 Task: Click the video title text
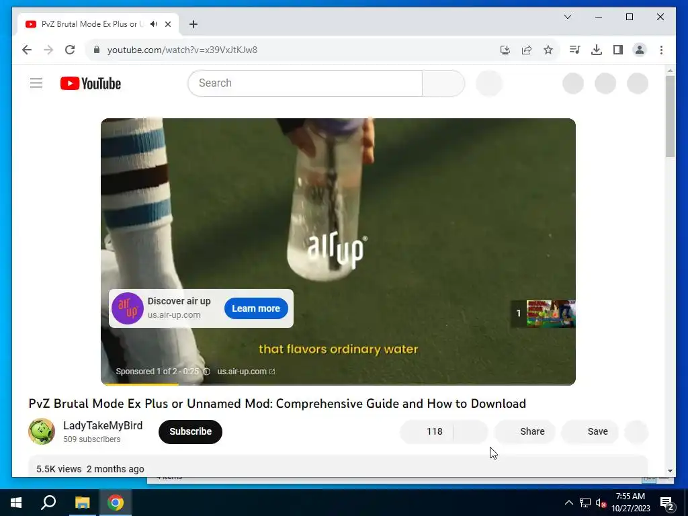277,403
